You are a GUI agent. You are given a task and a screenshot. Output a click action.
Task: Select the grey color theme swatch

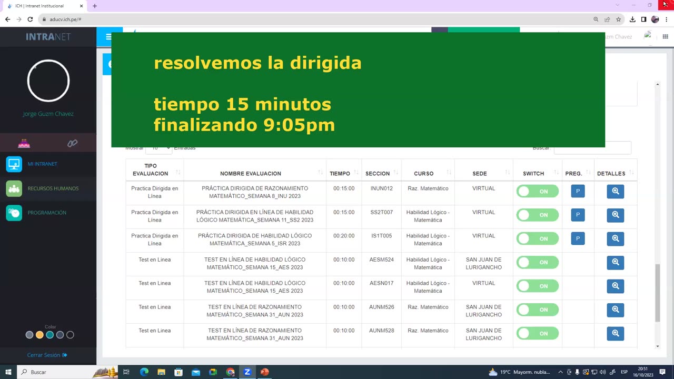click(29, 335)
